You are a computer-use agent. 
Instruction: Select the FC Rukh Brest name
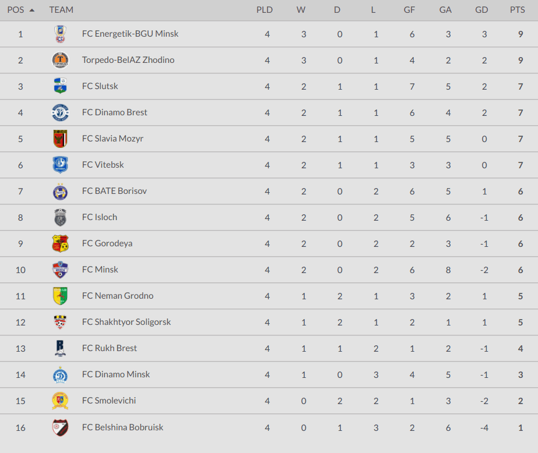click(109, 348)
